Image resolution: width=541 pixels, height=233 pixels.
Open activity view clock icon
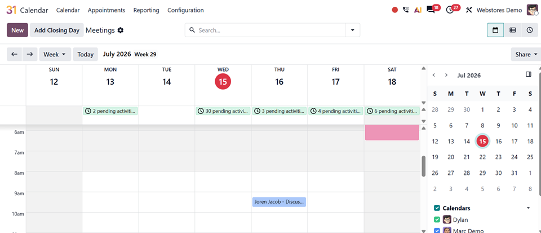point(530,30)
